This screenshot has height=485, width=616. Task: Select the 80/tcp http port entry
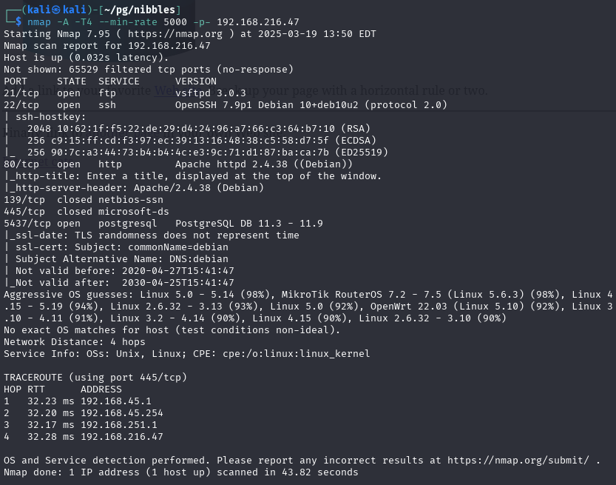coord(21,164)
